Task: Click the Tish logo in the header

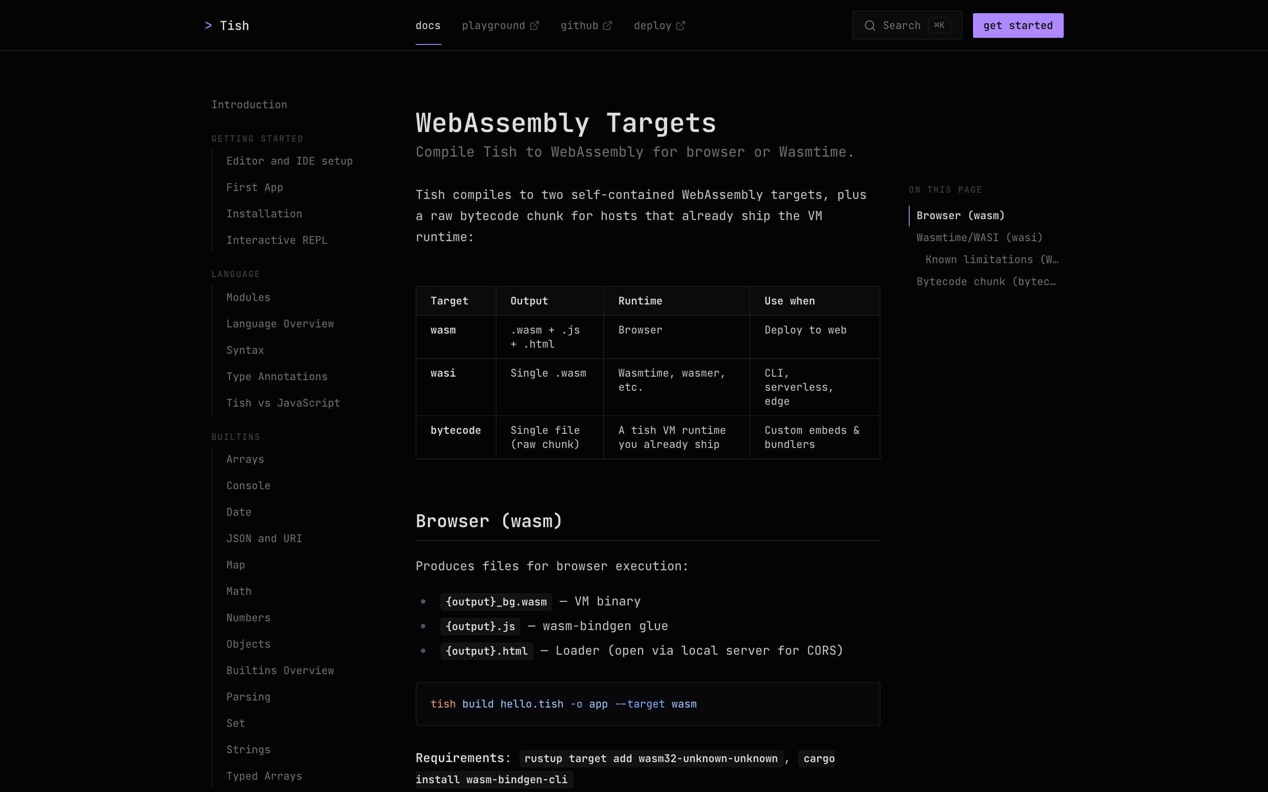Action: (227, 26)
